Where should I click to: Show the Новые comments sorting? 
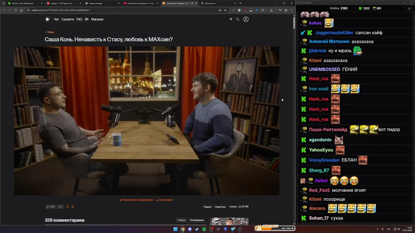pos(182,220)
